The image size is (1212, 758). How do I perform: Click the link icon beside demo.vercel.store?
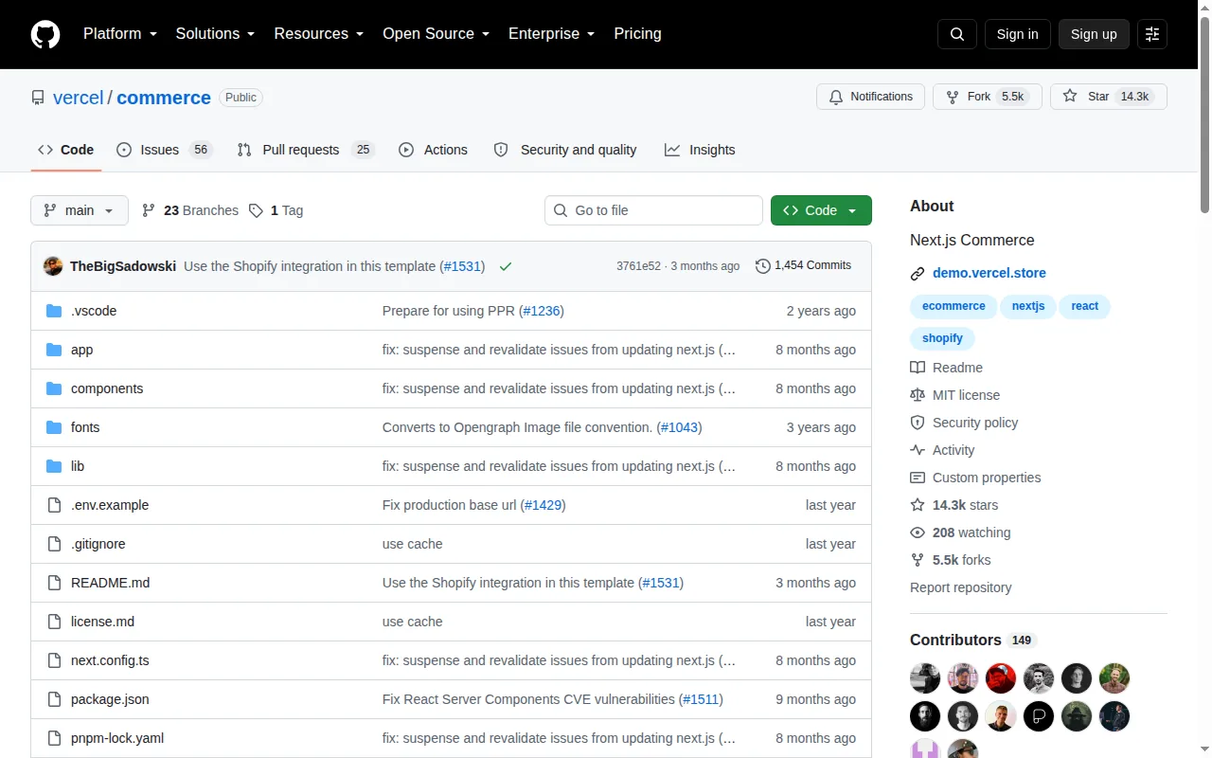coord(918,274)
